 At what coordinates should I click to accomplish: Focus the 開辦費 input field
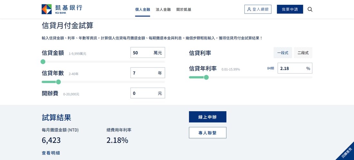148,93
